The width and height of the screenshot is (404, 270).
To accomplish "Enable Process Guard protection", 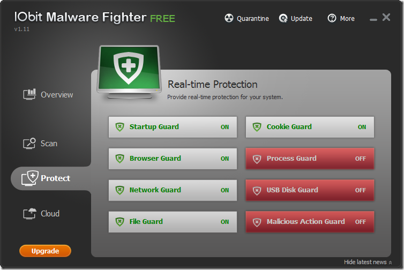I will 310,159.
